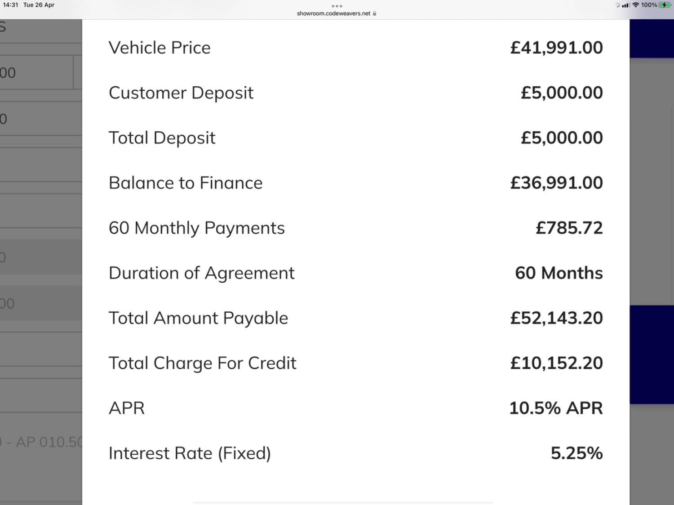Tap the padlock icon beside the URL
Image resolution: width=674 pixels, height=505 pixels.
tap(374, 13)
